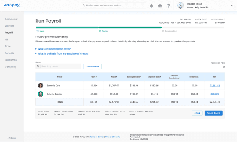Image resolution: width=237 pixels, height=142 pixels.
Task: Select Sammie Cole's name
Action: [53, 86]
